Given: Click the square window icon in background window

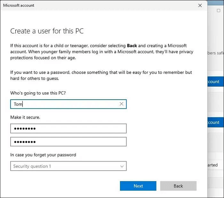Looking at the screenshot, I should pyautogui.click(x=218, y=11).
